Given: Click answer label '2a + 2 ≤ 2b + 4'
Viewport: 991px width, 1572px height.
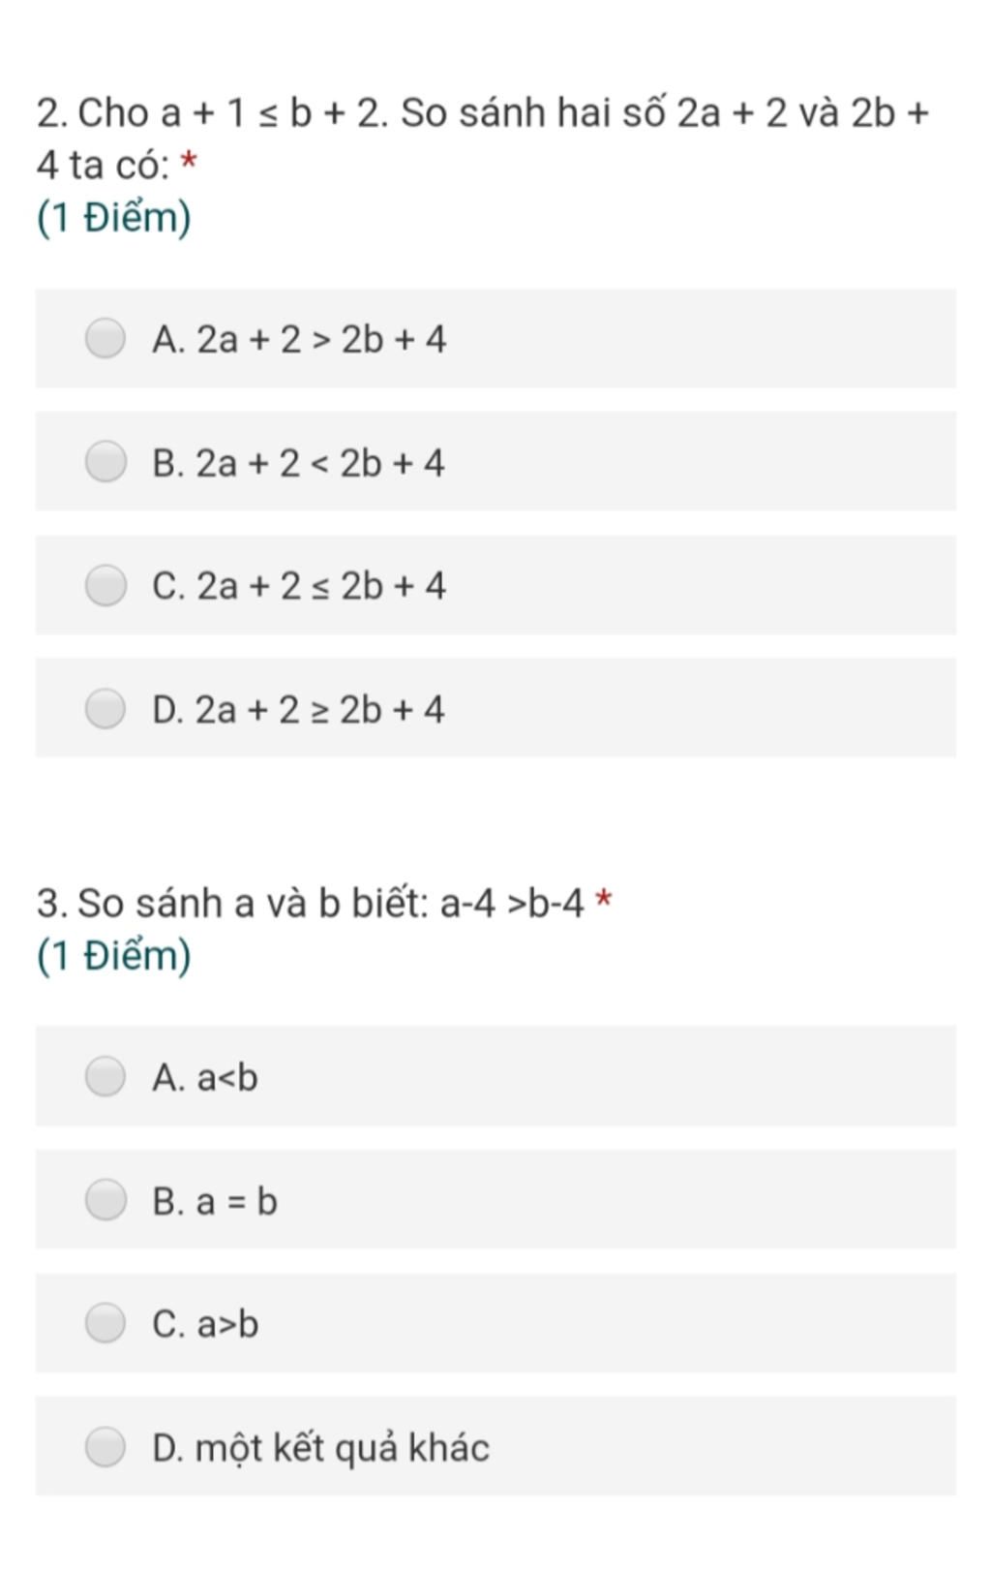Looking at the screenshot, I should (321, 586).
